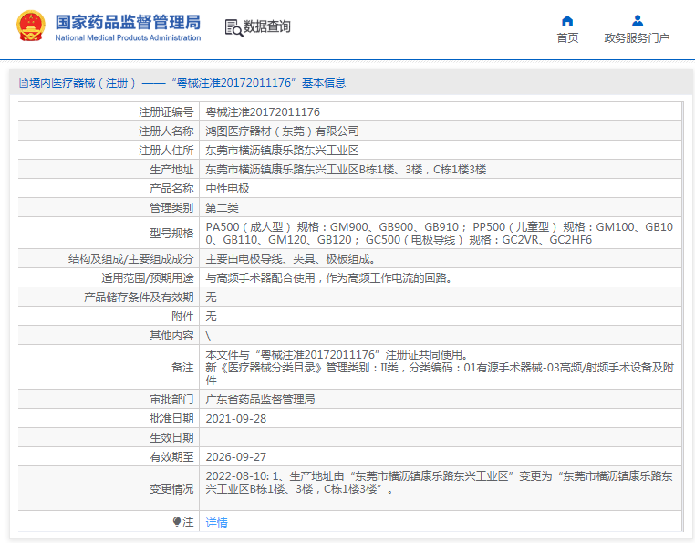Click the 生产地址 label

pyautogui.click(x=171, y=169)
